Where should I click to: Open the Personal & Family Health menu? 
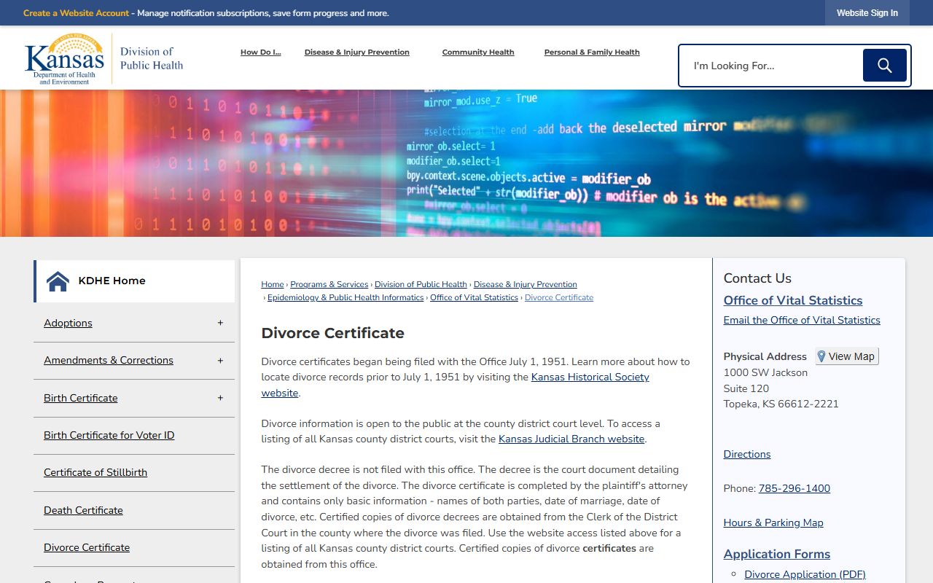click(592, 52)
